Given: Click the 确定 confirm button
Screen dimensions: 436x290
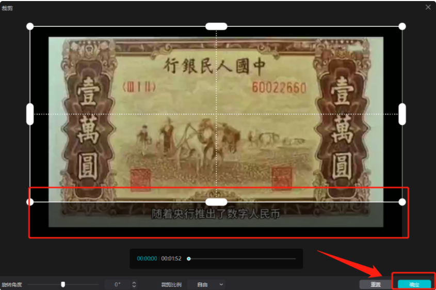Looking at the screenshot, I should pos(414,284).
